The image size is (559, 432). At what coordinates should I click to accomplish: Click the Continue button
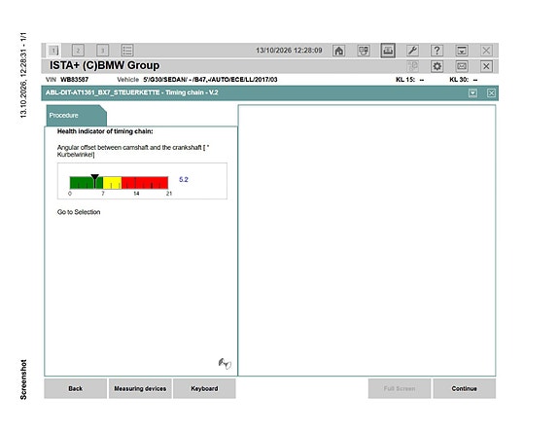464,388
